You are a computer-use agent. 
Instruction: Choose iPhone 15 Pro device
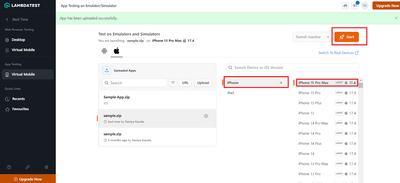(x=327, y=93)
